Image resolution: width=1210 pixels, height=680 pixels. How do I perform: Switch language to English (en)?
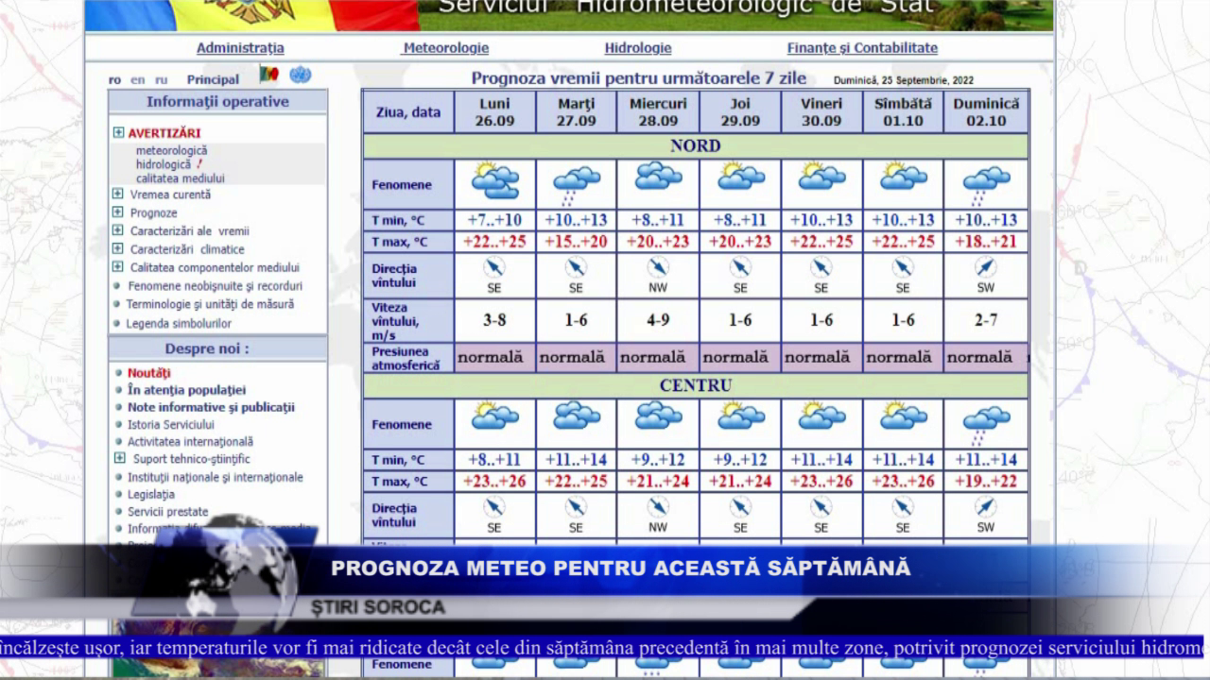(x=138, y=80)
